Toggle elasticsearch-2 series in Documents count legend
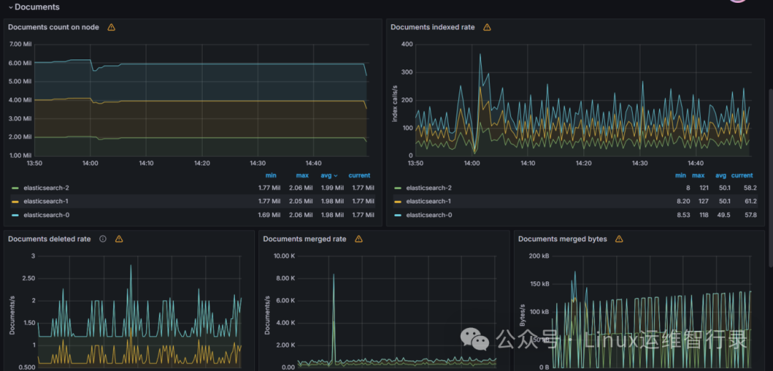Viewport: 773px width, 371px height. 40,188
